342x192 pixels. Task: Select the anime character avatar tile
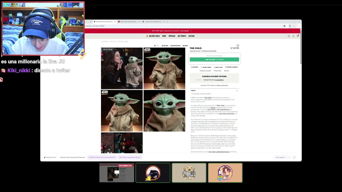(225, 173)
